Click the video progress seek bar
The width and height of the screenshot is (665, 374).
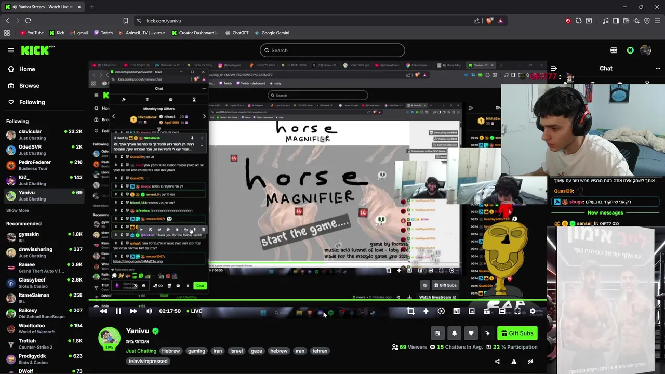(317, 301)
